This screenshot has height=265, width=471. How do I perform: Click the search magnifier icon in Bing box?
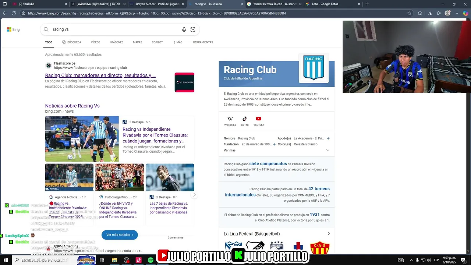[x=46, y=29]
